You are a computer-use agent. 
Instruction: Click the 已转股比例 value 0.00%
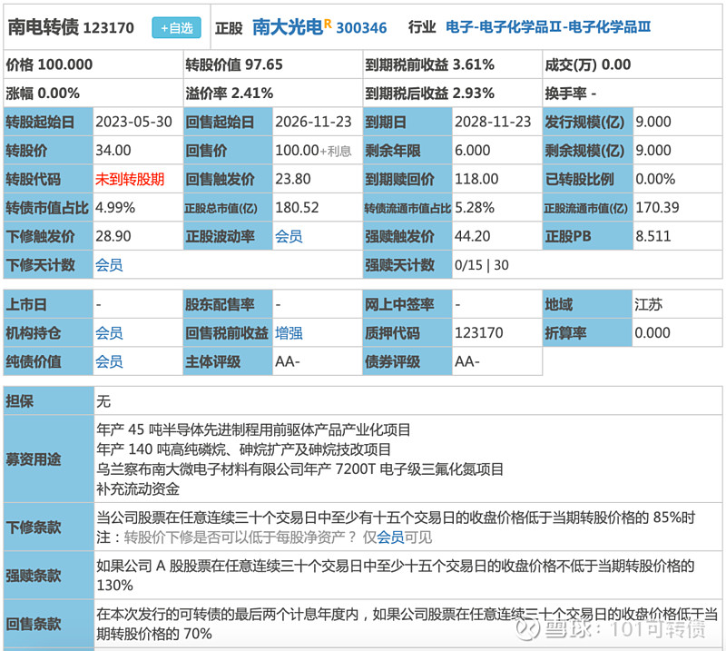(655, 179)
